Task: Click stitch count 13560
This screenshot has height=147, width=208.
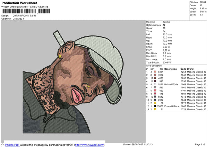Action: 160,106
